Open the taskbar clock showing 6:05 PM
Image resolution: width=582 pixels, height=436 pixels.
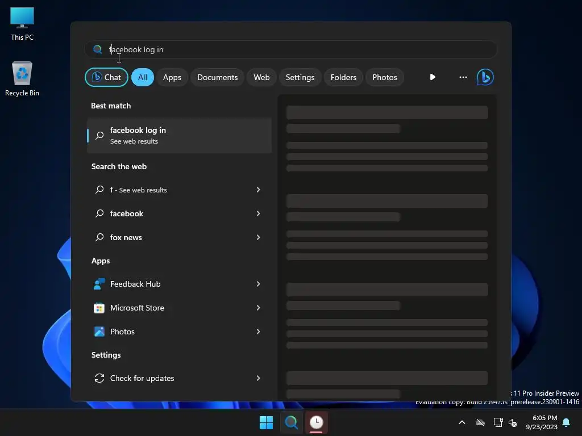(x=541, y=422)
